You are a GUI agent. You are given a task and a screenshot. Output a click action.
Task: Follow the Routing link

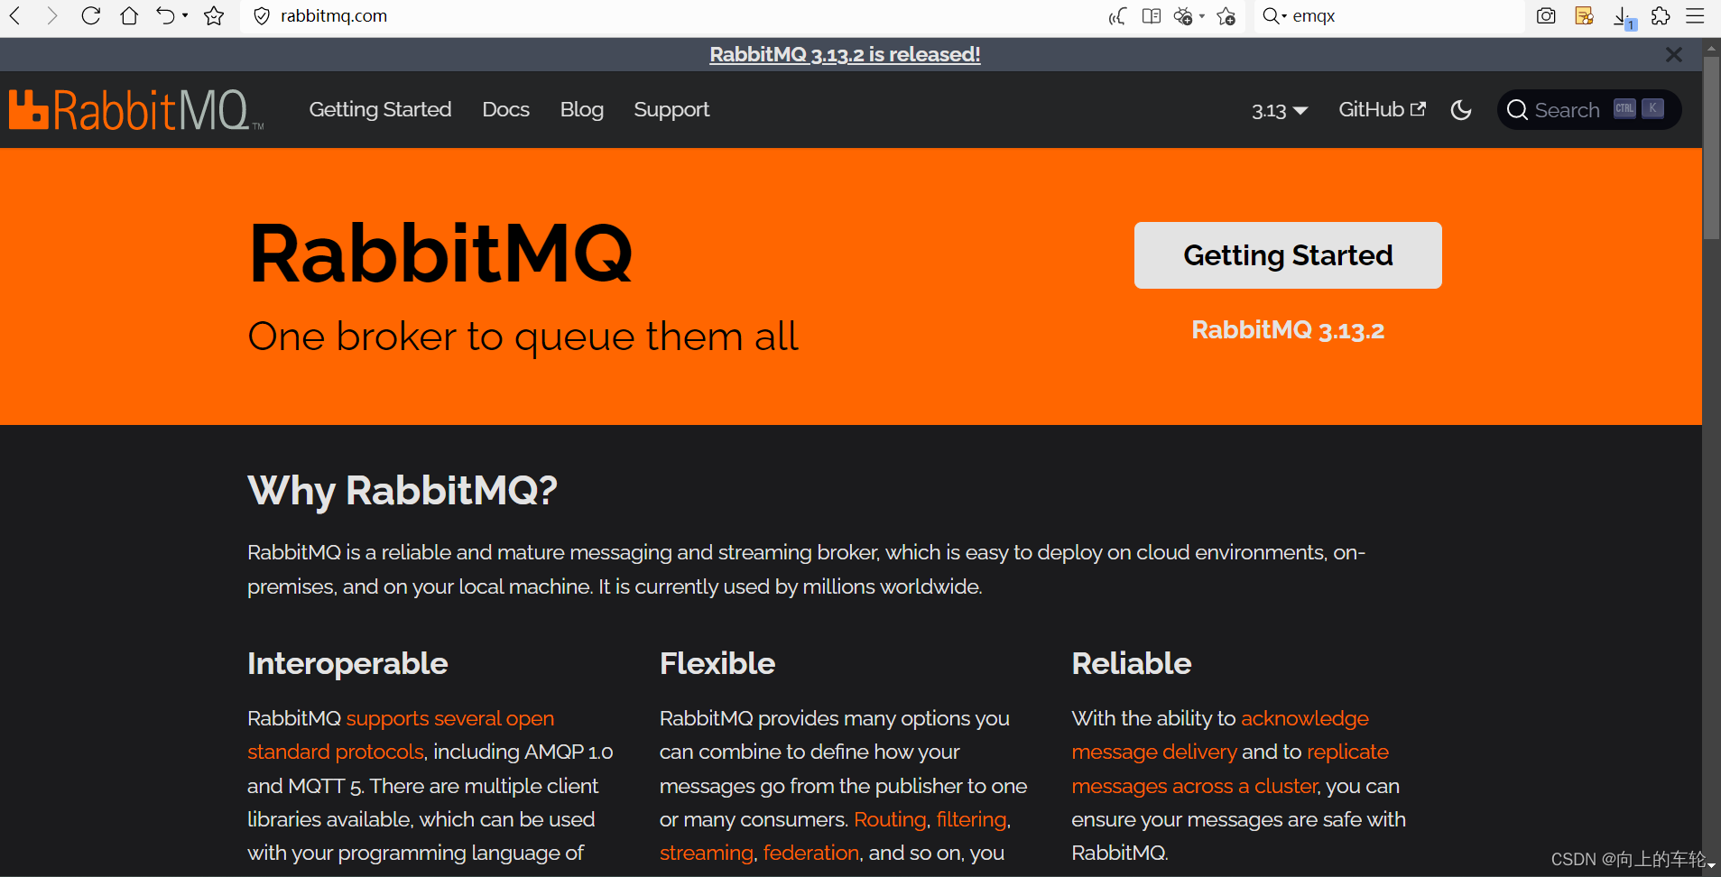[890, 819]
